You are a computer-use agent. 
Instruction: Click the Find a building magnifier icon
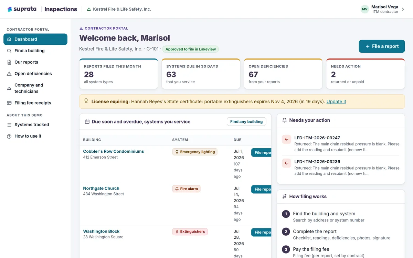coord(9,51)
